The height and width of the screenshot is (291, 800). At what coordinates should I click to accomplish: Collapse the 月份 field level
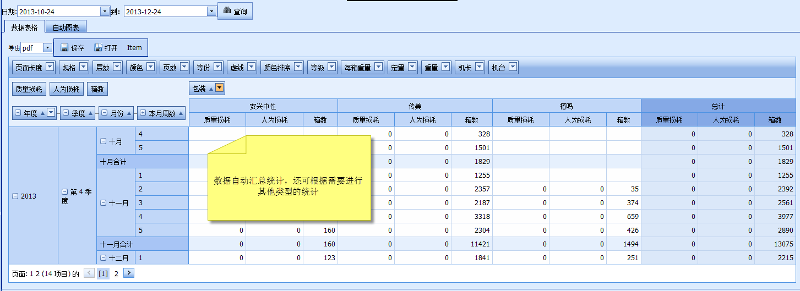104,113
